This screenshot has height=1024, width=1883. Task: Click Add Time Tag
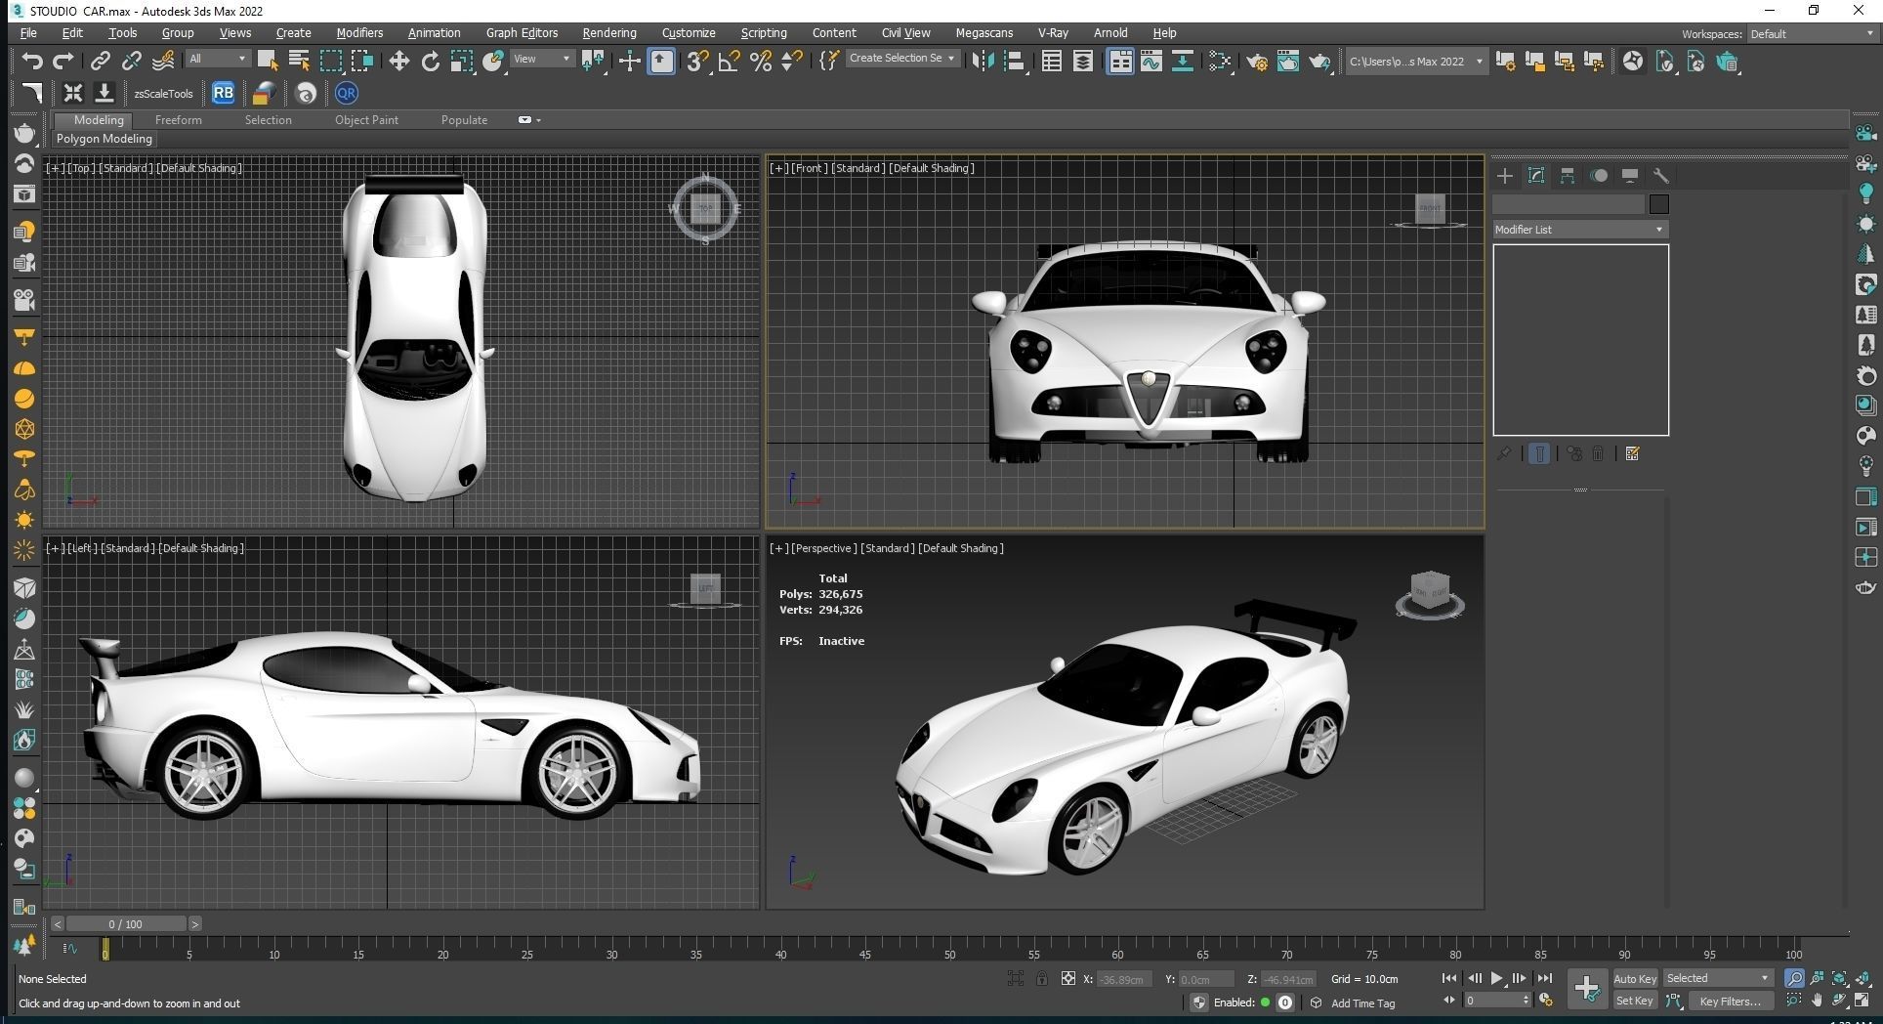click(x=1362, y=1003)
